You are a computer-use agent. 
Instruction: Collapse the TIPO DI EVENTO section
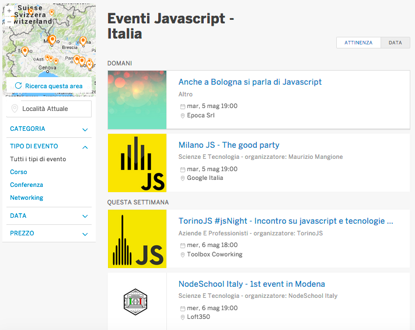click(49, 146)
